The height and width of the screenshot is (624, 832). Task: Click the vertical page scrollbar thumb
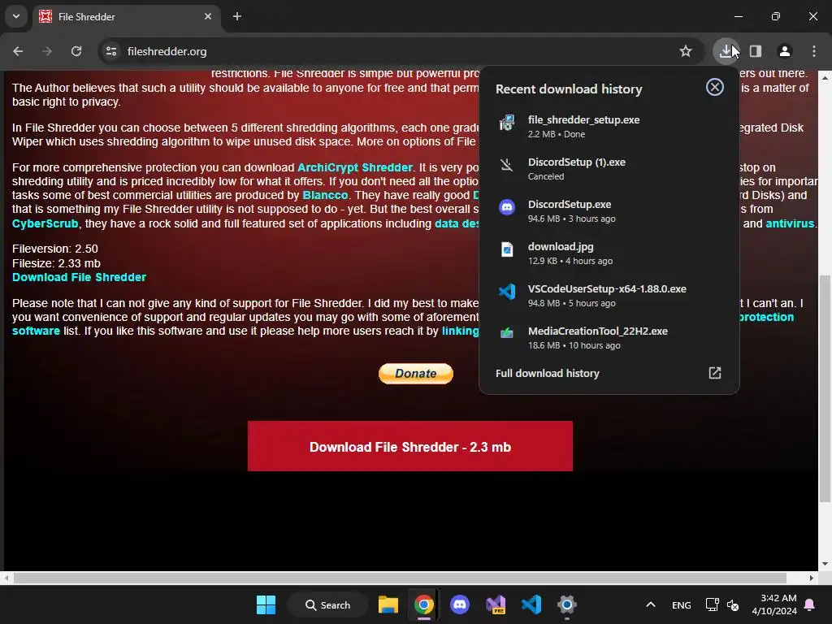pos(825,389)
